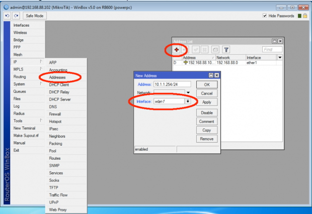Viewport: 312px width, 214px height.
Task: Click the Network column header
Action: [230, 58]
